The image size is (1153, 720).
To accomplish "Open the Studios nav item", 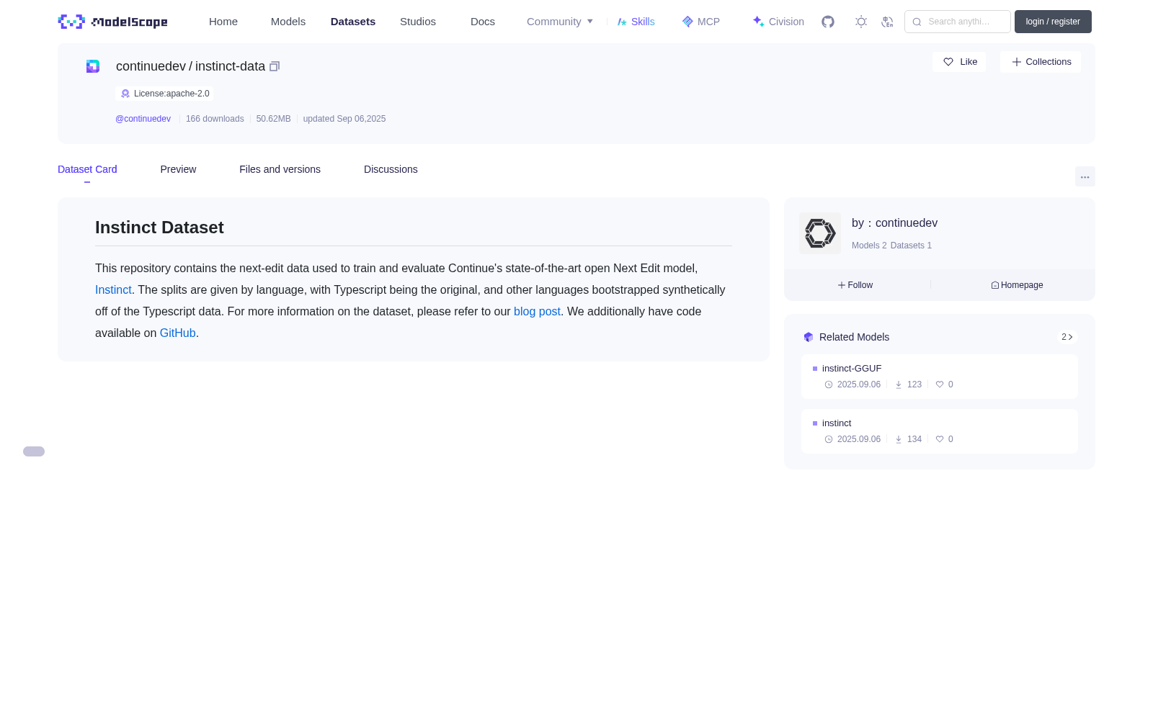I will [x=418, y=22].
